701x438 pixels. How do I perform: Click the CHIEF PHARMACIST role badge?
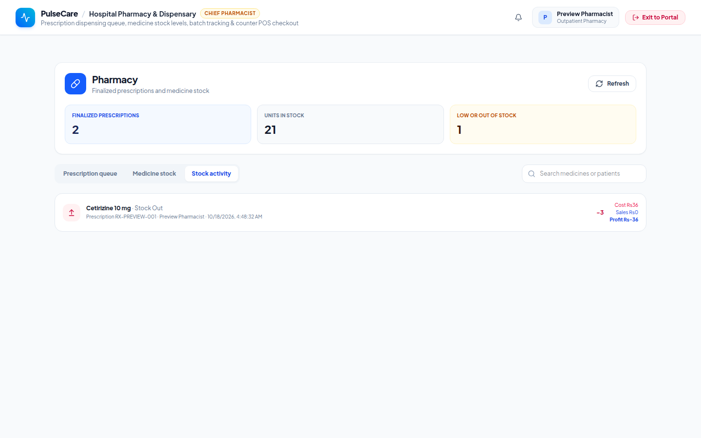click(x=230, y=14)
